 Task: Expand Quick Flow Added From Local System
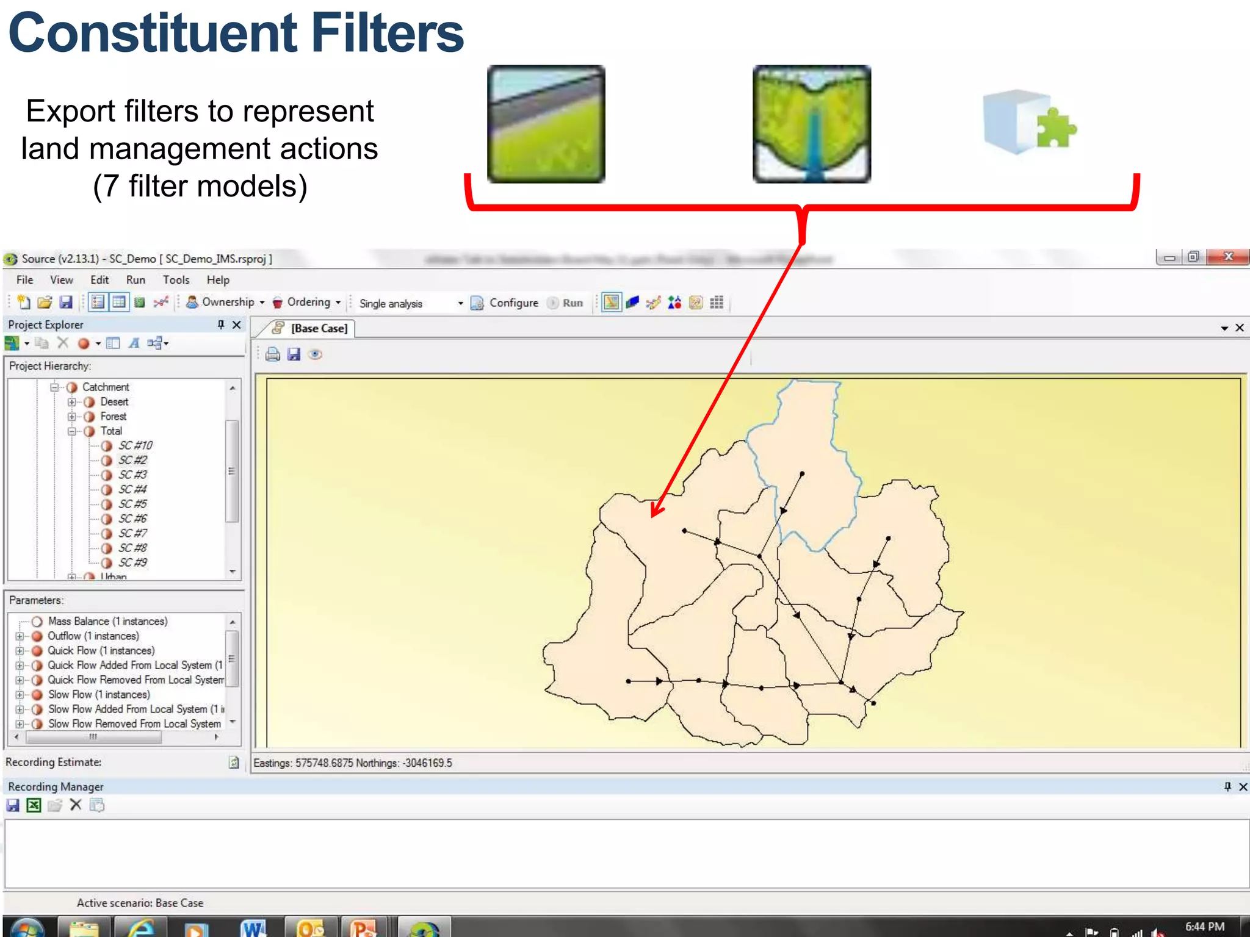coord(20,666)
